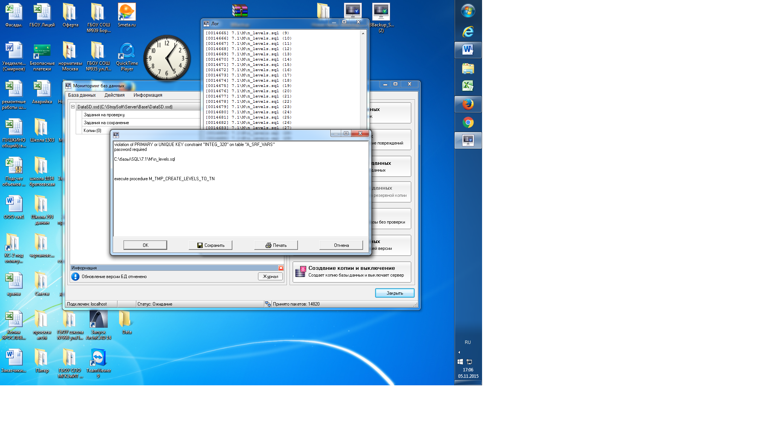Switch to Word in the taskbar
Image resolution: width=757 pixels, height=441 pixels.
click(x=468, y=50)
